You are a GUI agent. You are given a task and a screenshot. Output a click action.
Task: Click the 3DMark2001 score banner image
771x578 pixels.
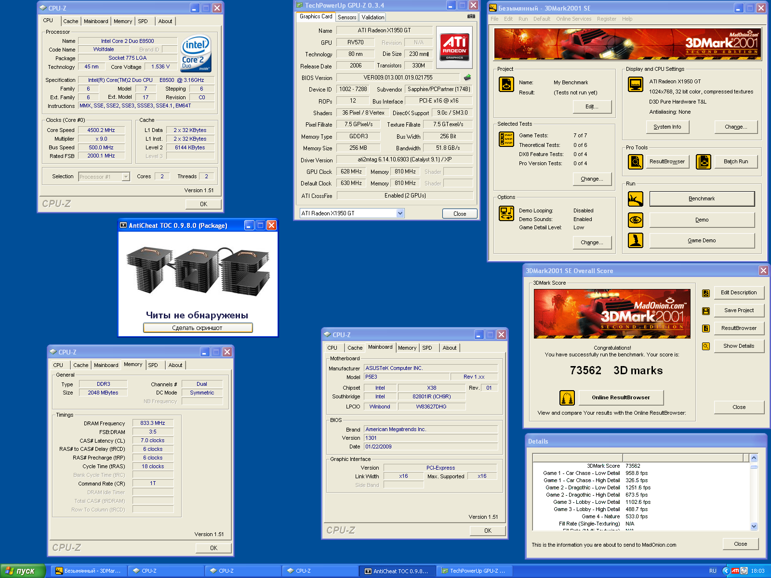click(612, 314)
